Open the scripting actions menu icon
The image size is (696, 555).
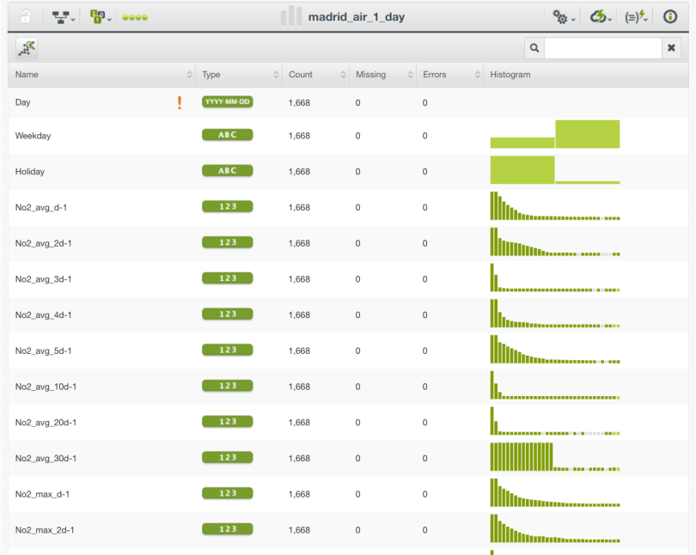pos(637,16)
